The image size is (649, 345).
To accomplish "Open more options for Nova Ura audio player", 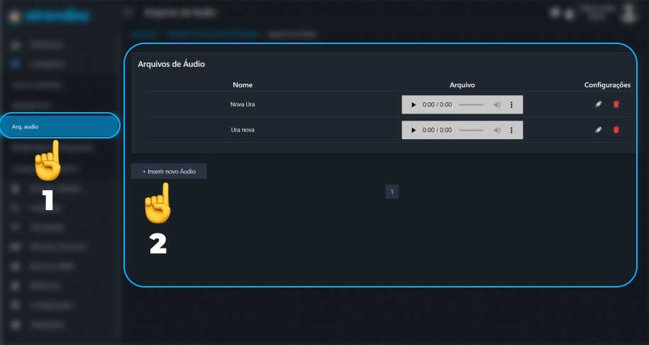I will (x=511, y=105).
